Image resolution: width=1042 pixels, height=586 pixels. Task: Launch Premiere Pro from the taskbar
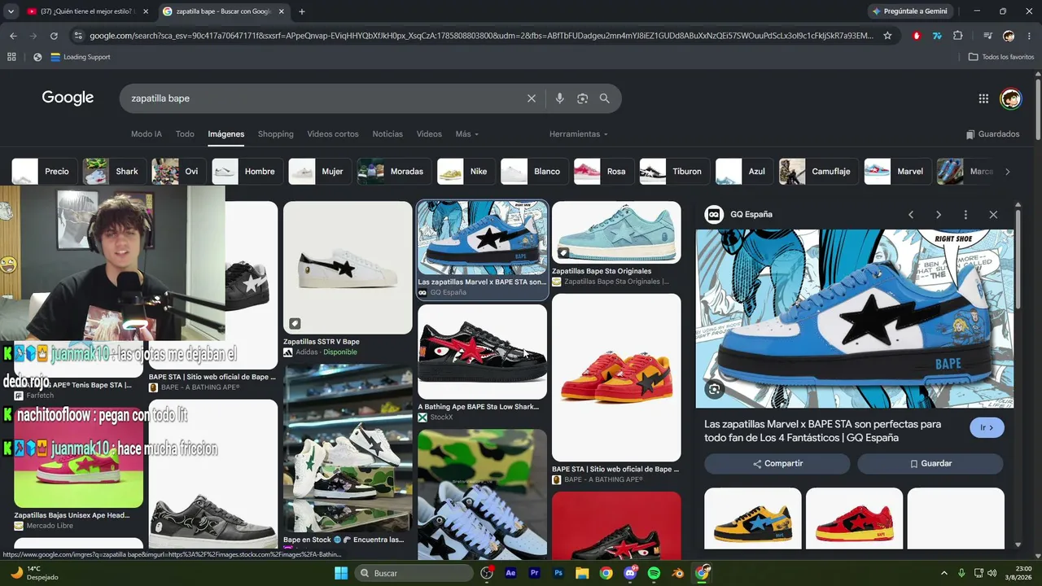[535, 573]
